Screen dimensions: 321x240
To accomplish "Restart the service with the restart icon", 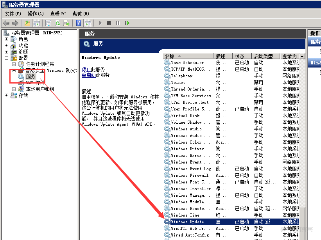I will pos(127,23).
